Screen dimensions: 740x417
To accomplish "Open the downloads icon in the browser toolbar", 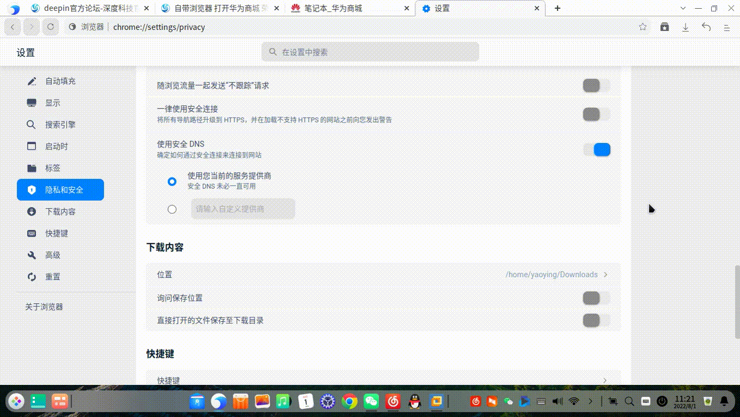I will (x=686, y=26).
